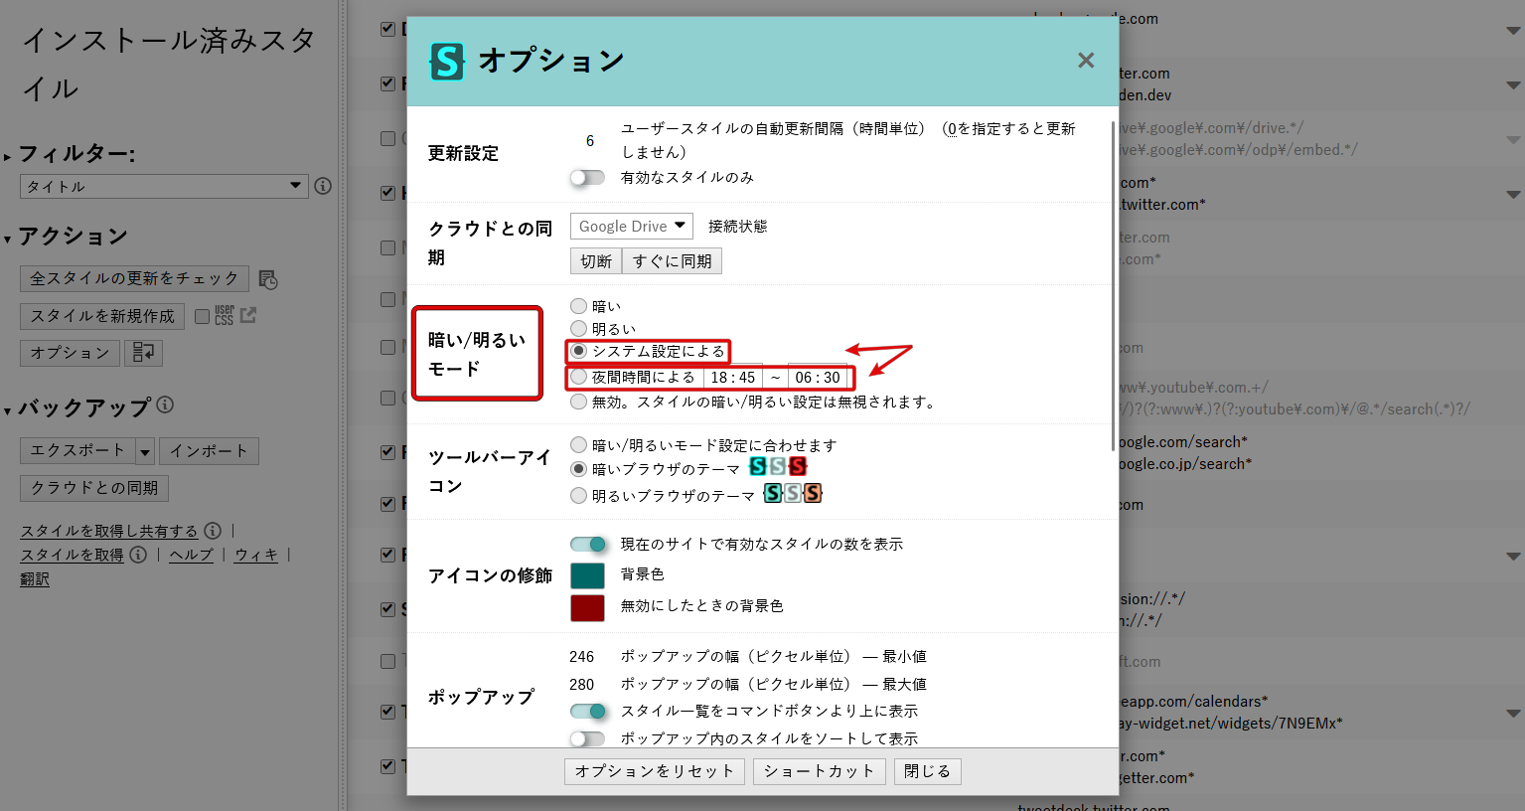Click オプションをリセット button

(x=655, y=771)
